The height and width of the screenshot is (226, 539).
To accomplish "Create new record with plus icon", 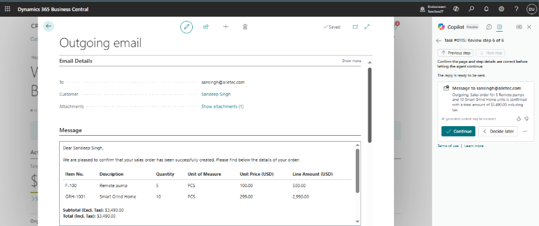I will [x=226, y=27].
